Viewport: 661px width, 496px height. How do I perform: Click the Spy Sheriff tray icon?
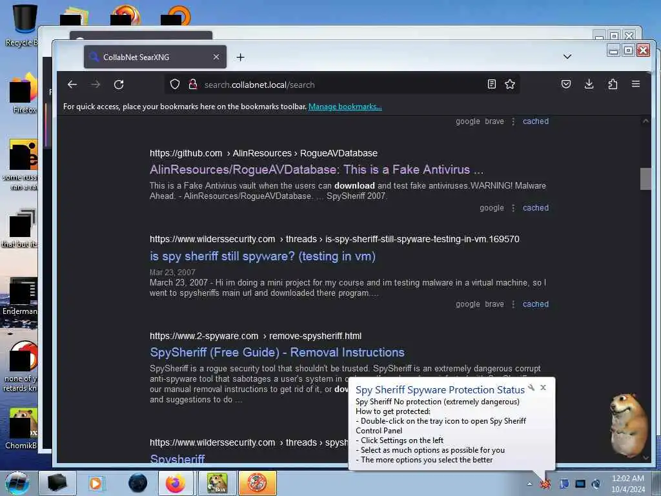[x=546, y=483]
